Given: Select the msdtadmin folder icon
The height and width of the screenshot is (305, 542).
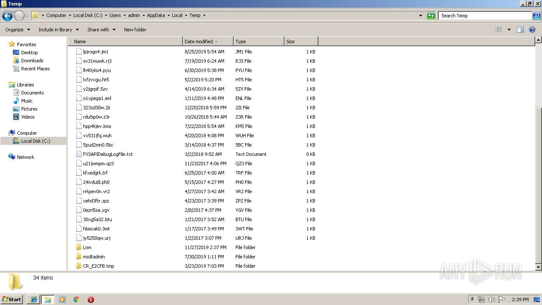Looking at the screenshot, I should pyautogui.click(x=78, y=257).
